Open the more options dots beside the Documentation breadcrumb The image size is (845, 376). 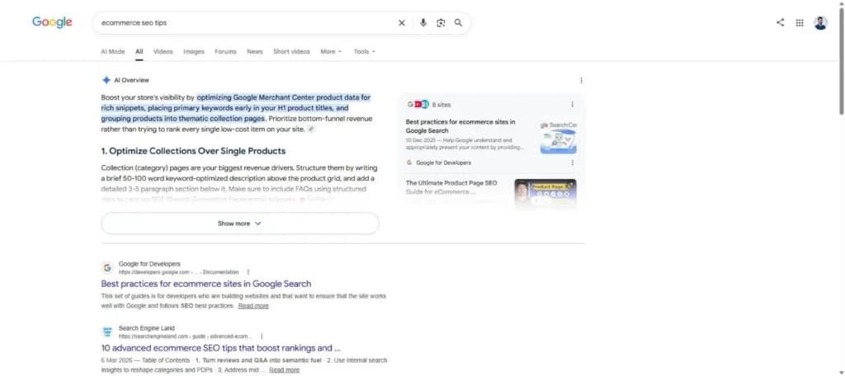(x=248, y=272)
